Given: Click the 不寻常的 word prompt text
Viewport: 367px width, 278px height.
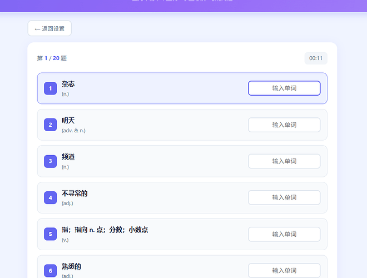Looking at the screenshot, I should click(x=75, y=193).
